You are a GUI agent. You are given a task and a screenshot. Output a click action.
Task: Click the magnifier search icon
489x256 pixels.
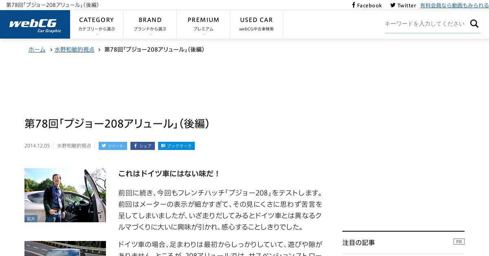point(474,24)
